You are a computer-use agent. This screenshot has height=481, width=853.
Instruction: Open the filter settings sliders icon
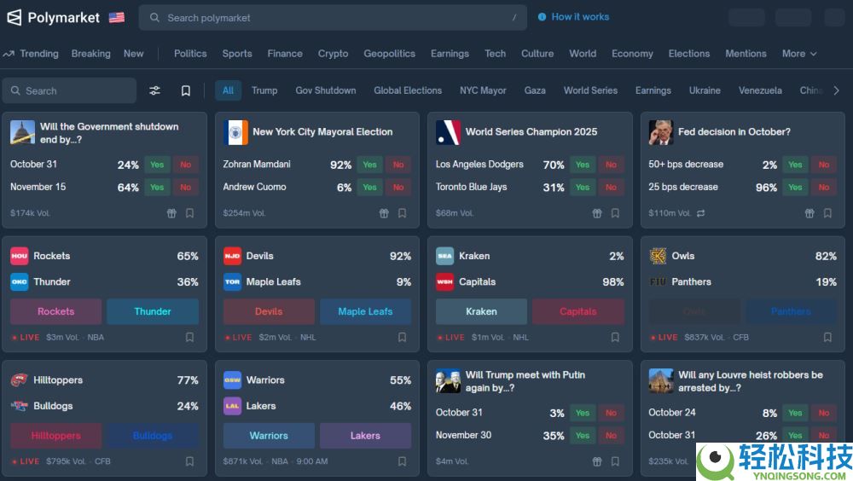tap(154, 90)
